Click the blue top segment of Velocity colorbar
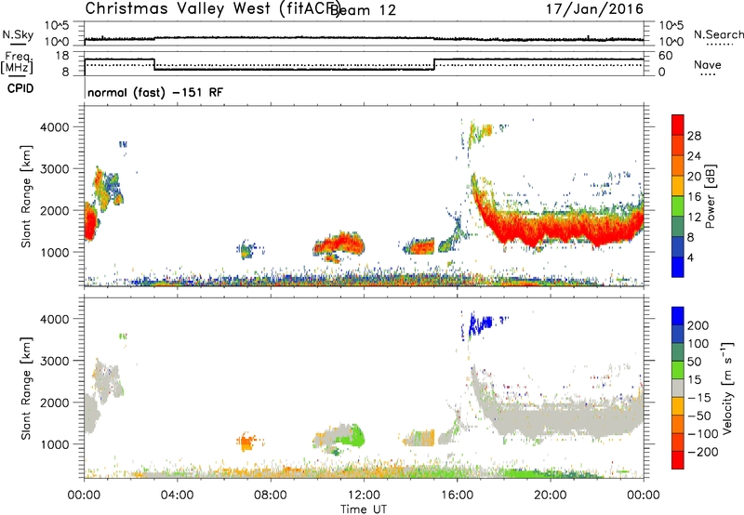This screenshot has height=515, width=744. coord(678,316)
